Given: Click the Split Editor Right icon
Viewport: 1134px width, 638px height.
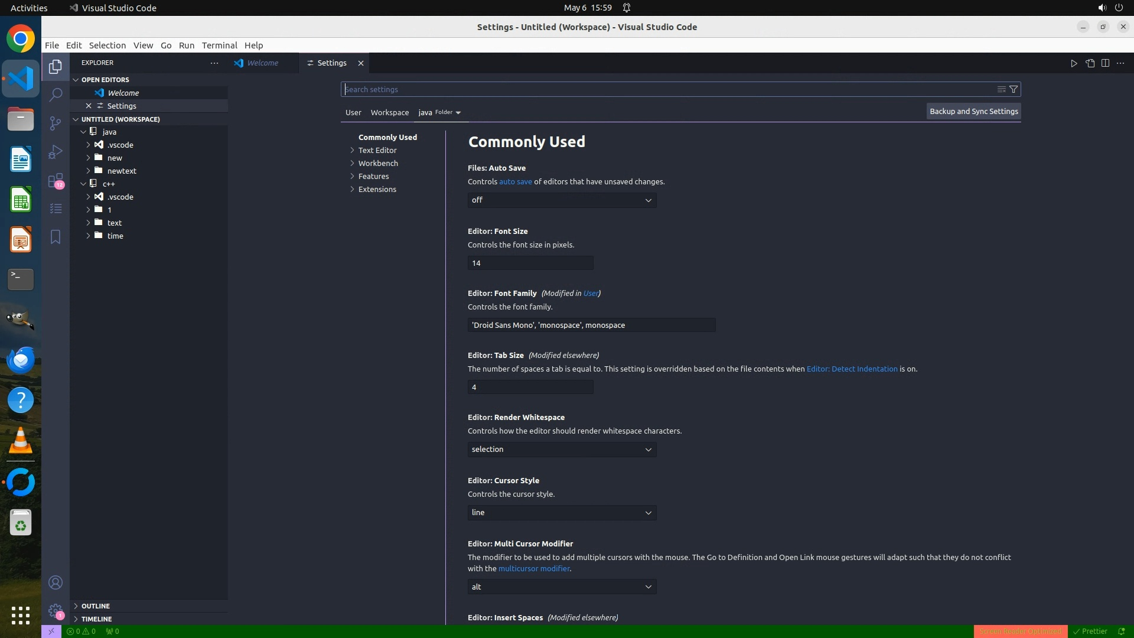Looking at the screenshot, I should (x=1105, y=63).
